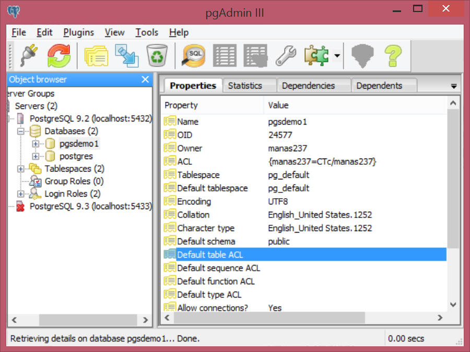Maximize the pgAdmin III window

(418, 9)
